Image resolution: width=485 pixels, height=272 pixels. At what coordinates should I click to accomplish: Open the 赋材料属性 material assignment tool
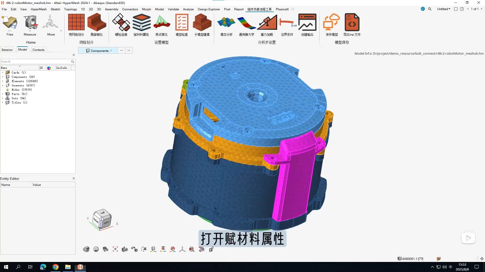coord(141,24)
